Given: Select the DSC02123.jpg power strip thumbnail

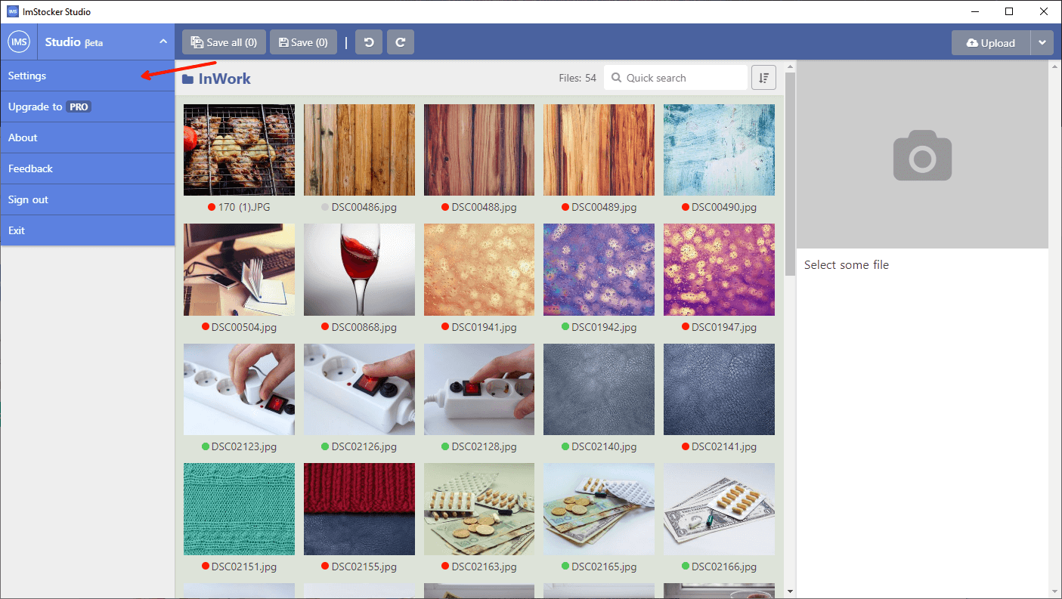Looking at the screenshot, I should point(239,390).
